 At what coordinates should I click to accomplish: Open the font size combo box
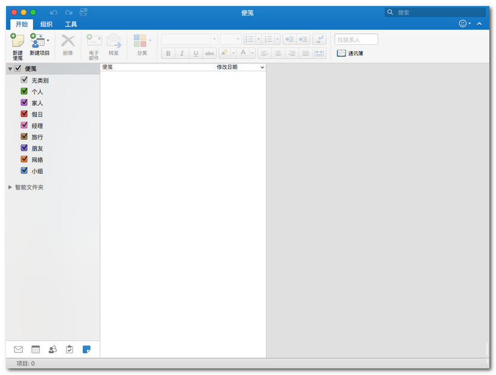pyautogui.click(x=231, y=39)
